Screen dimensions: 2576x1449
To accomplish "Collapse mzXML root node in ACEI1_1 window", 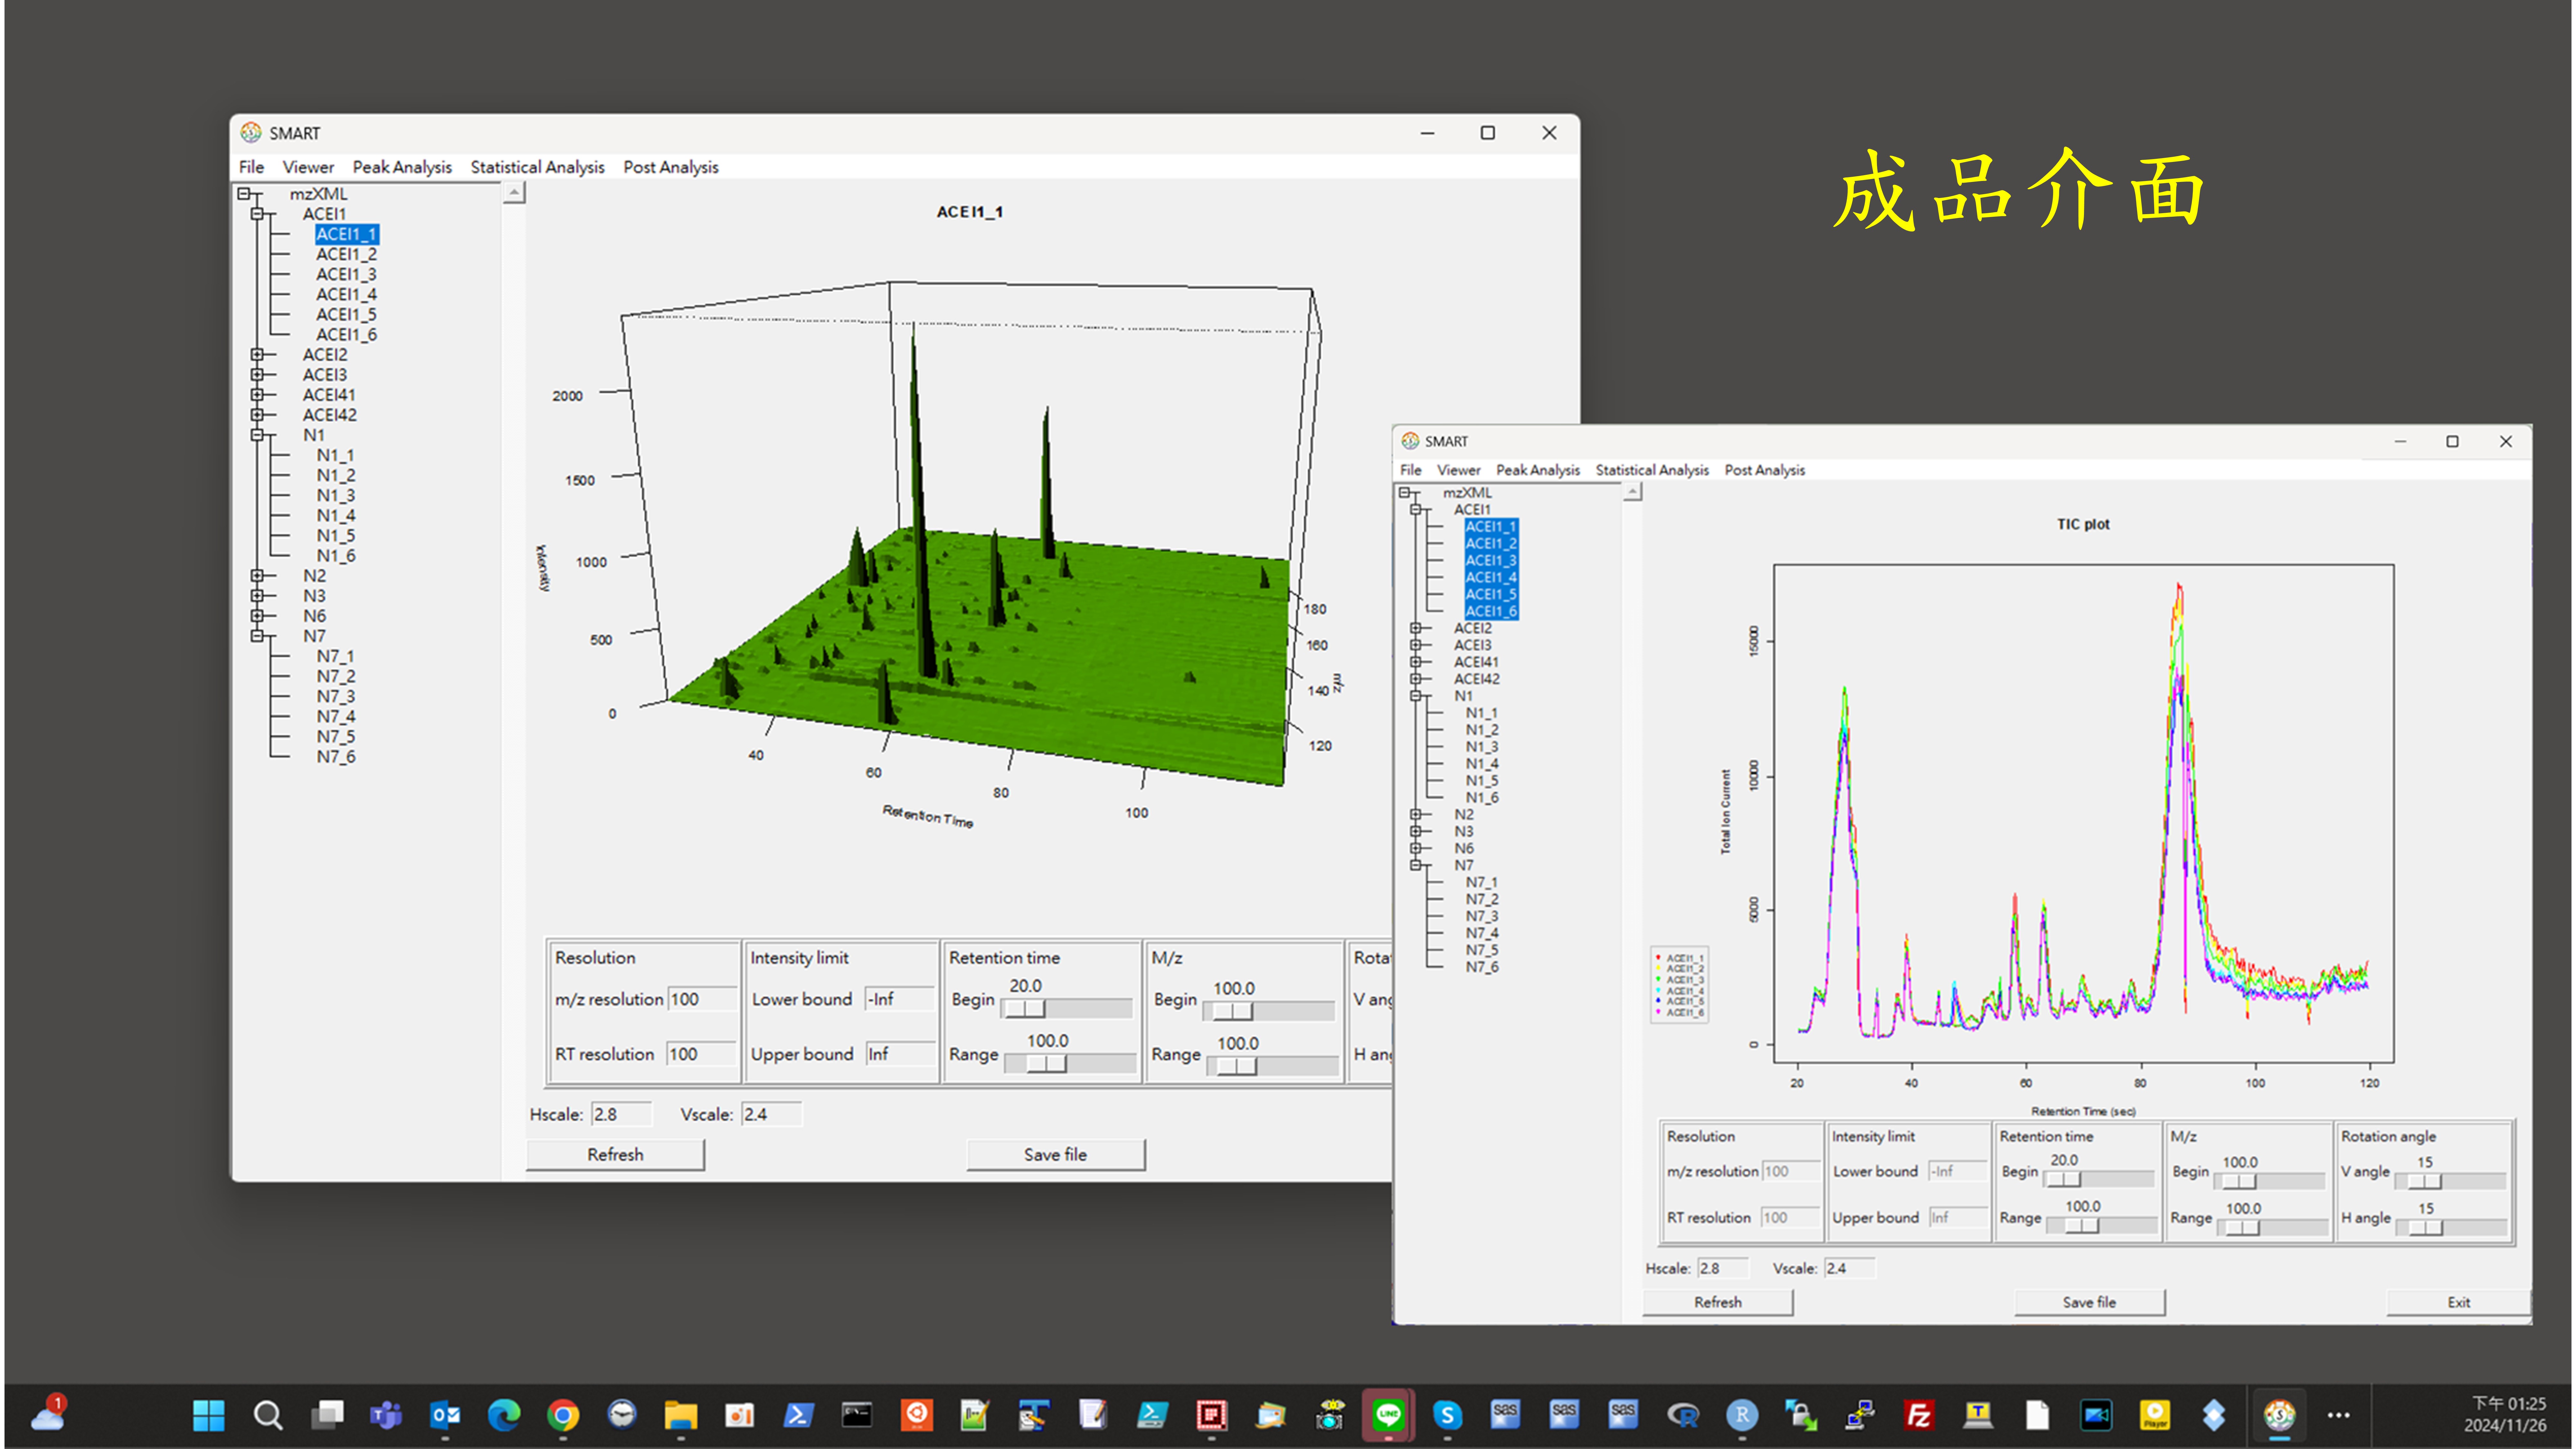I will [x=244, y=194].
